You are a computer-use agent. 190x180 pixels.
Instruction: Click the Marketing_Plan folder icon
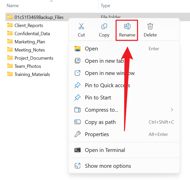click(10, 41)
